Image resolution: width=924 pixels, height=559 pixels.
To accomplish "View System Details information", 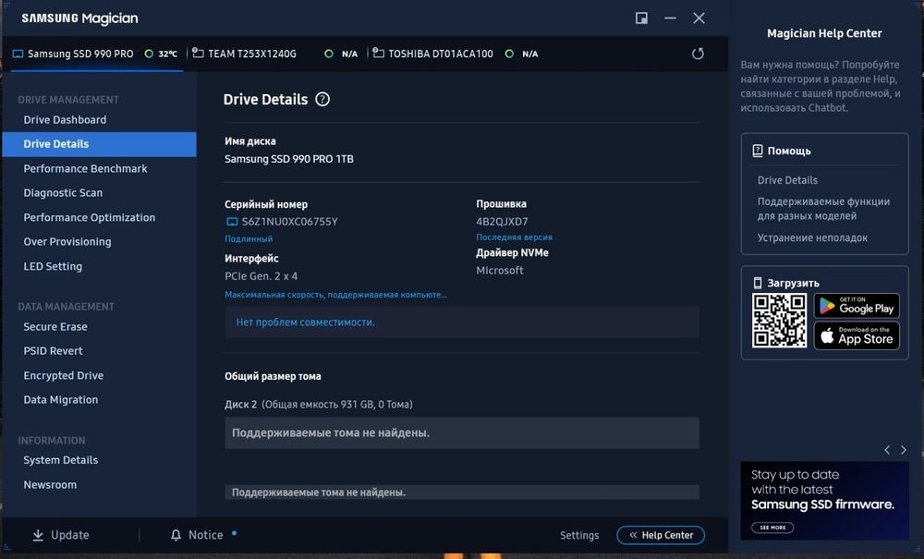I will (x=61, y=460).
